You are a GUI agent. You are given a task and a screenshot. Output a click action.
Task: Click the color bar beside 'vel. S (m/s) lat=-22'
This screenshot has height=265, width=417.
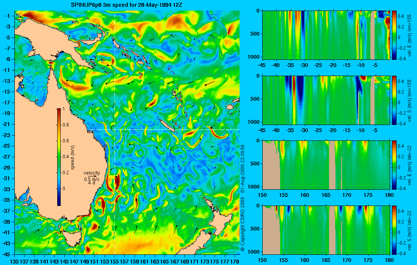tap(394, 230)
